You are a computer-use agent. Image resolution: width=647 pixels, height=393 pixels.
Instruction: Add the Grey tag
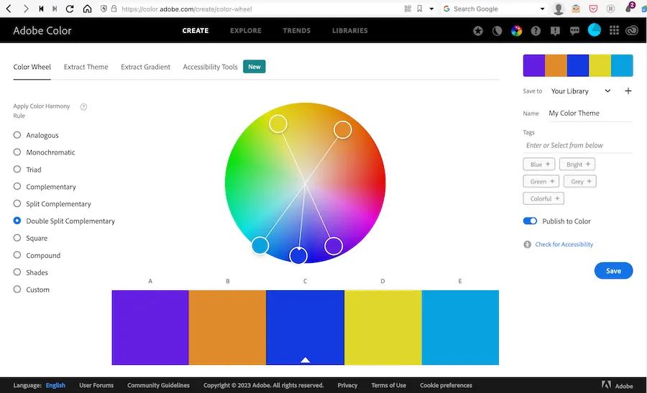click(x=579, y=182)
